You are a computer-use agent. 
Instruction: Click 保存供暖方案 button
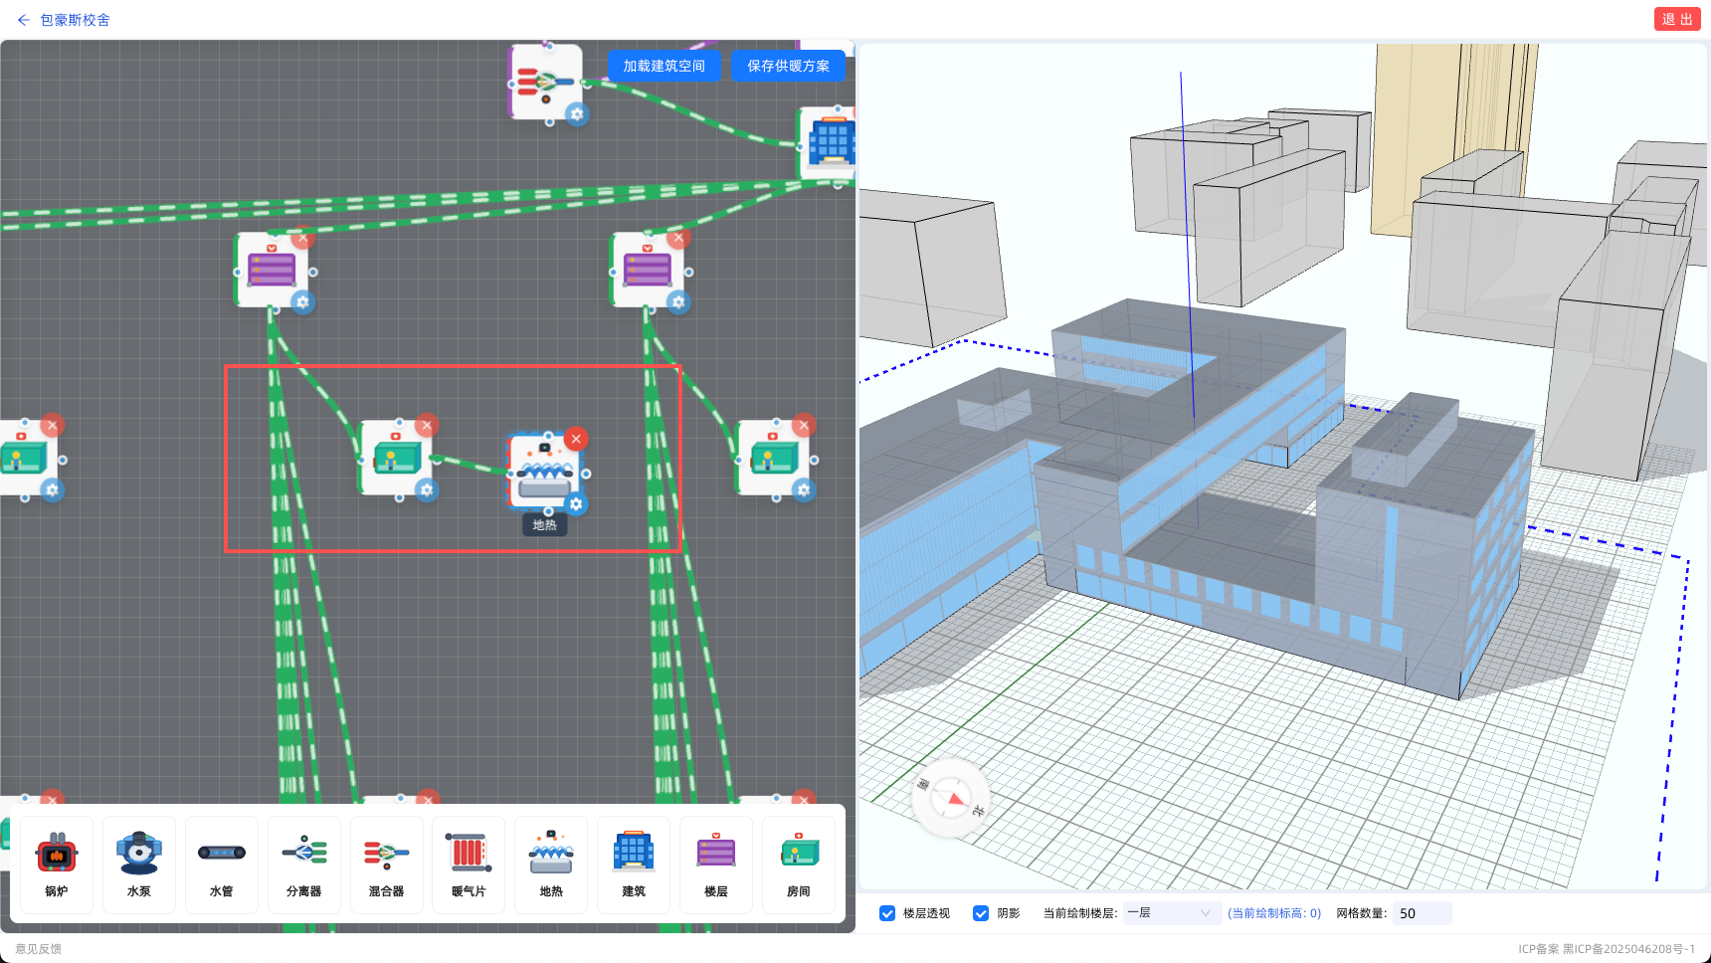(789, 66)
